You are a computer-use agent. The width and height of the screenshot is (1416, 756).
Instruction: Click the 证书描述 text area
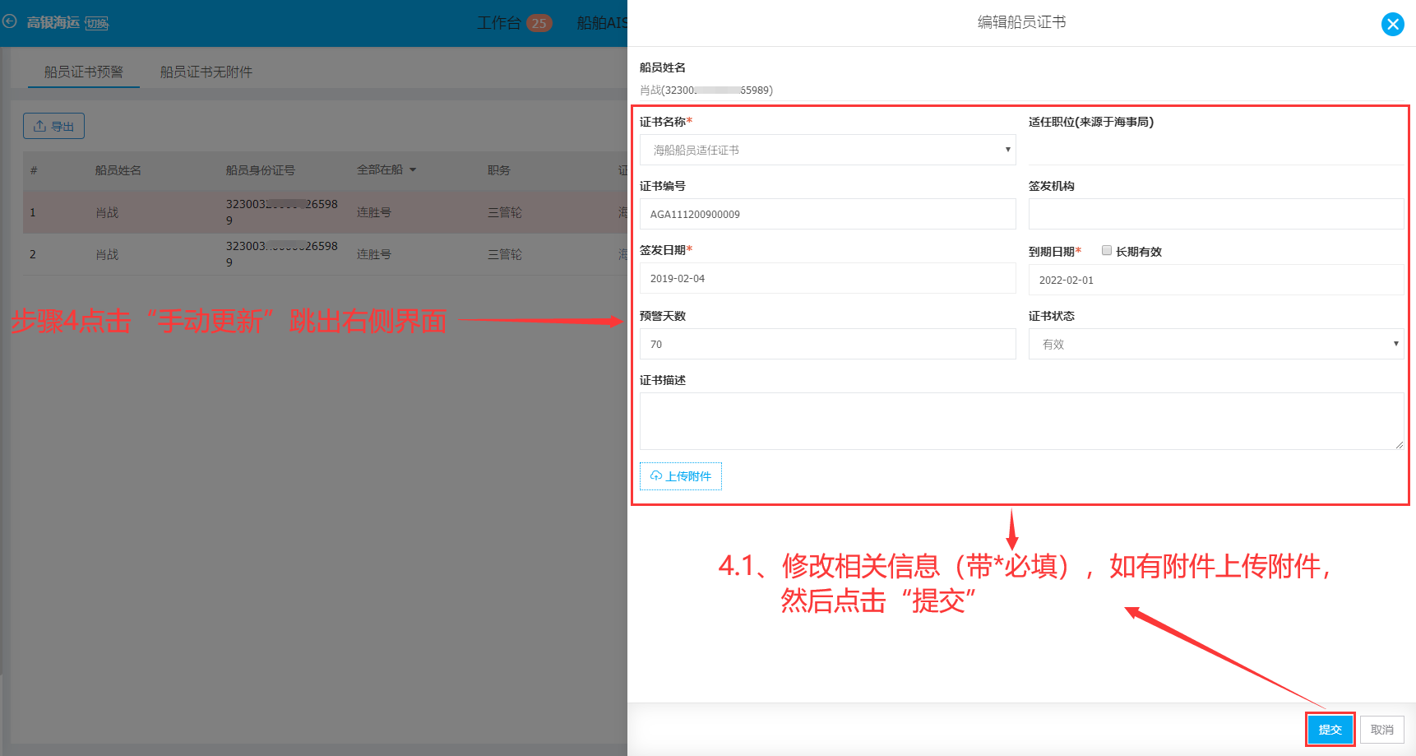click(1021, 421)
